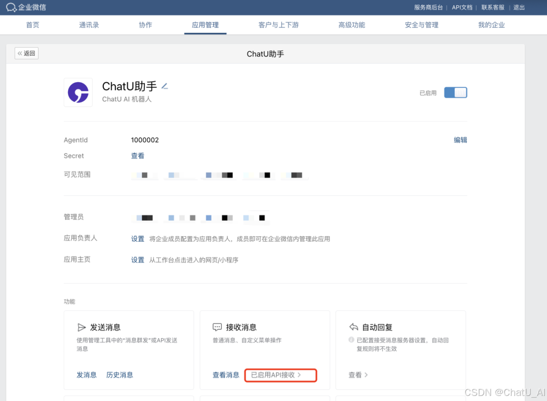Click the info icon in 自动回复 card
Viewport: 547px width, 401px height.
pyautogui.click(x=351, y=340)
